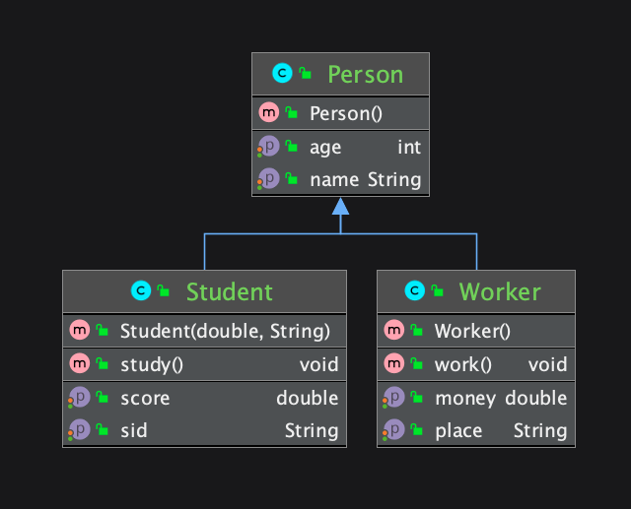
Task: Click the method icon beside work()
Action: tap(393, 364)
